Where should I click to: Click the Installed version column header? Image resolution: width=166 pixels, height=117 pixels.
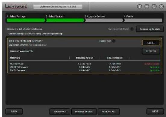click(84, 58)
